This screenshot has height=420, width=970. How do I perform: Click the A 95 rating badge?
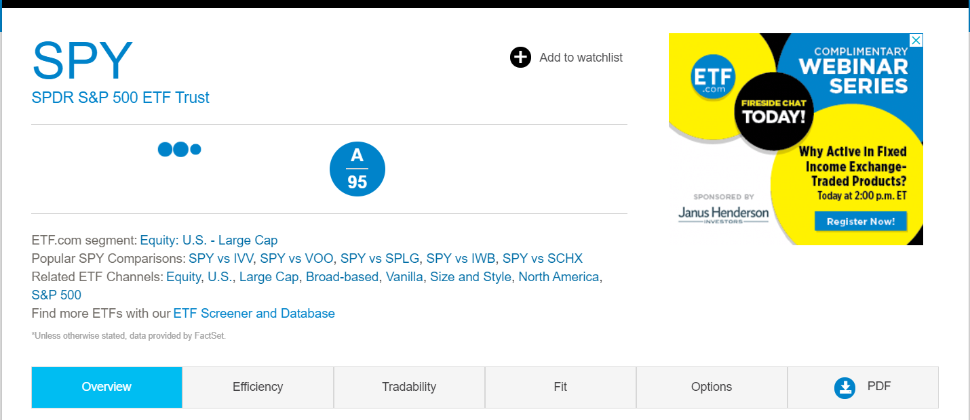pyautogui.click(x=357, y=169)
